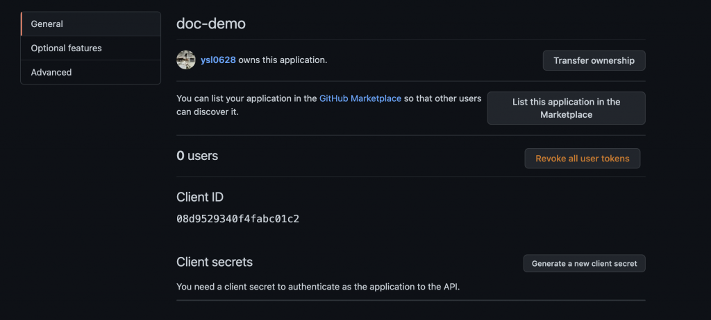Click the ysl0628 profile avatar

[185, 60]
